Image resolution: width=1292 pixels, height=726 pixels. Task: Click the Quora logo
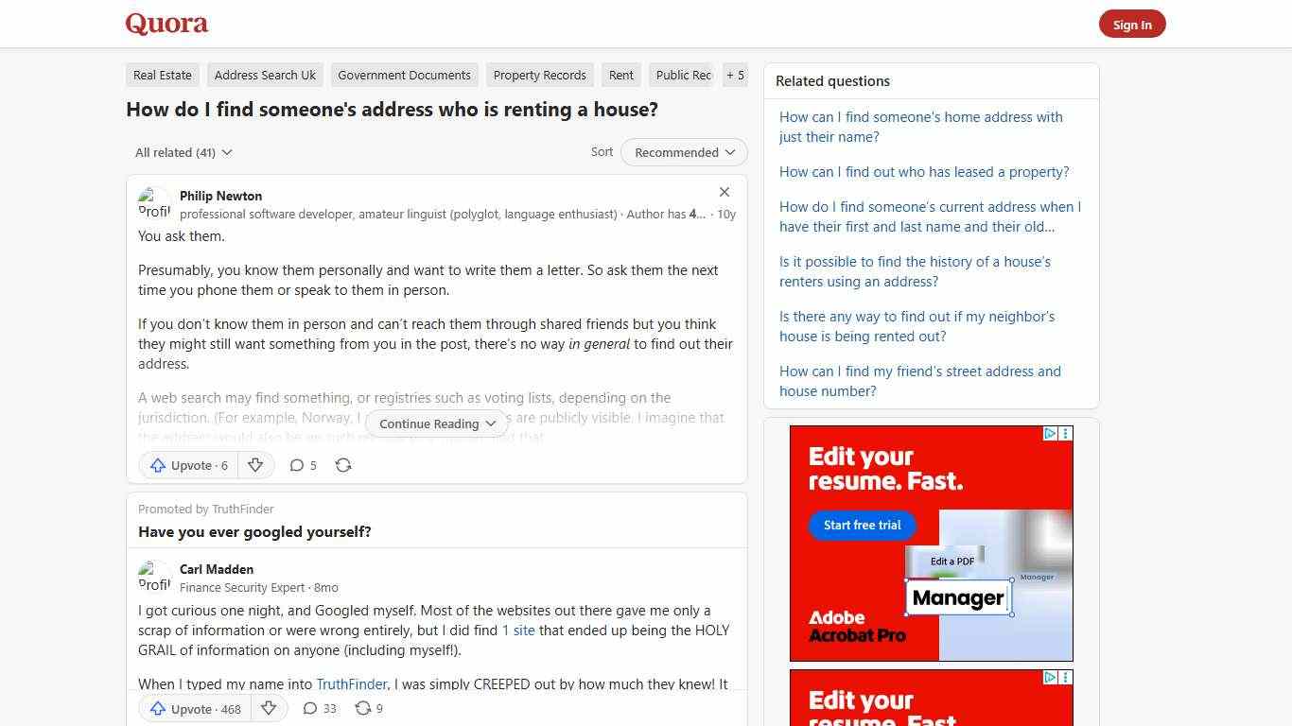(x=166, y=24)
